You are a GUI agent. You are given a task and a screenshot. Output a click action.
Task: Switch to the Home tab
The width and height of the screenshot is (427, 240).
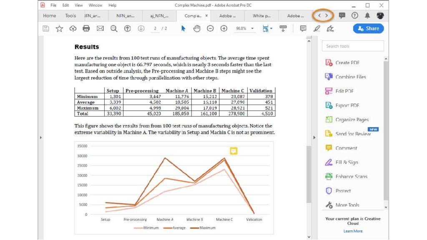(x=49, y=16)
